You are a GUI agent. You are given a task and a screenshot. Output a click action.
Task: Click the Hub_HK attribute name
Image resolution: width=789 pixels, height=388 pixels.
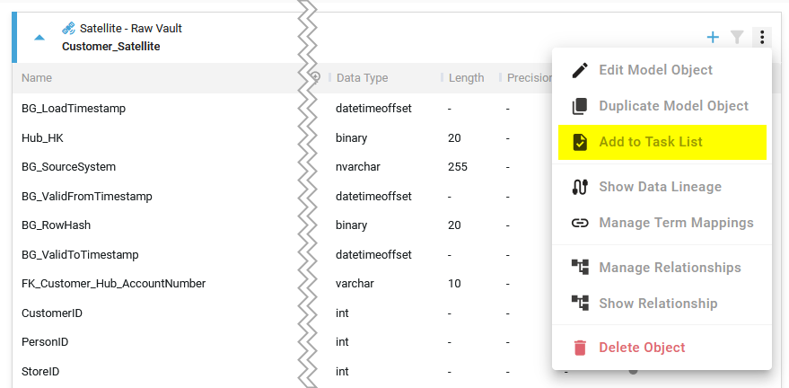[42, 138]
